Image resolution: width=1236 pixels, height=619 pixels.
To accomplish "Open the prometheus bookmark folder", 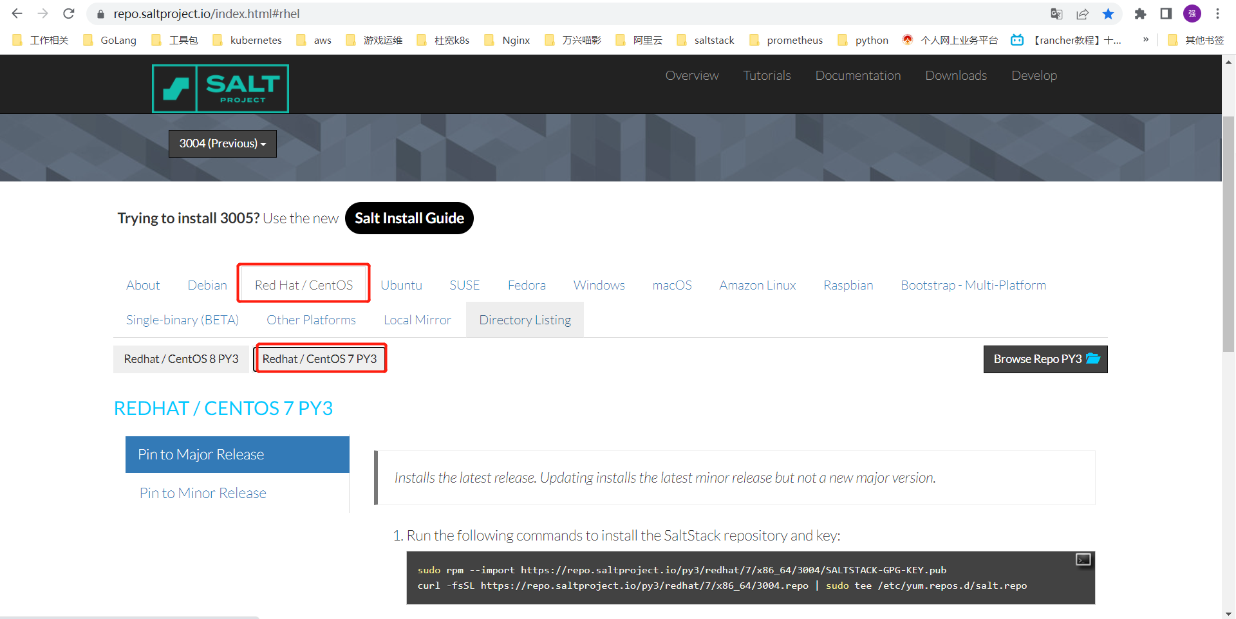I will click(786, 40).
